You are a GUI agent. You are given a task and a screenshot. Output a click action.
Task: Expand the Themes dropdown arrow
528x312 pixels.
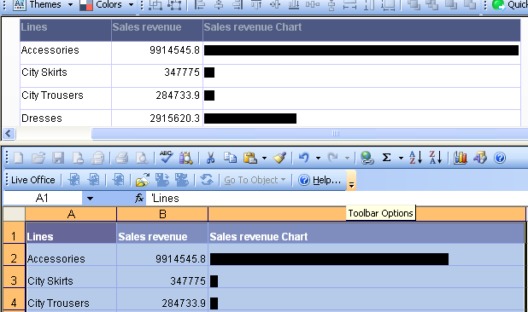click(x=70, y=5)
